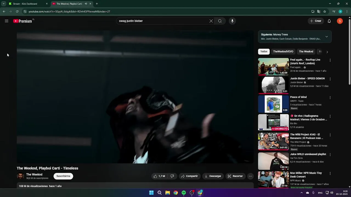
Task: Bookmark this page with star icon
Action: coord(325,11)
